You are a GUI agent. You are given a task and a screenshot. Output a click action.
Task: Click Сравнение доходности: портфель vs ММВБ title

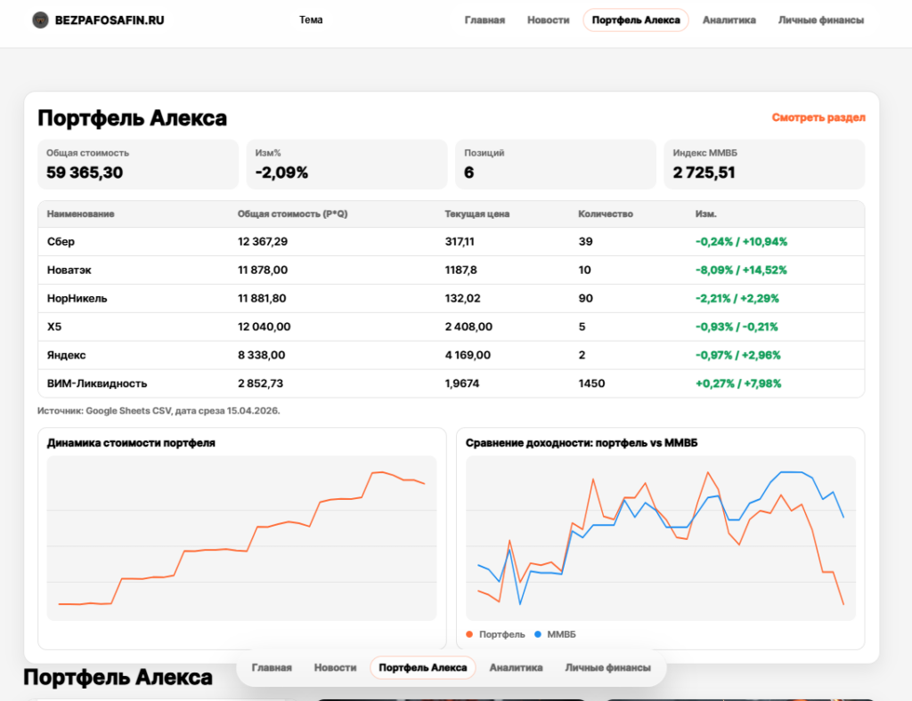581,443
